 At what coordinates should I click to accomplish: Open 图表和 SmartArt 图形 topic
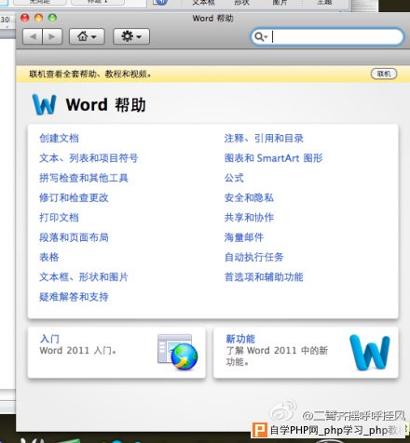[x=273, y=158]
